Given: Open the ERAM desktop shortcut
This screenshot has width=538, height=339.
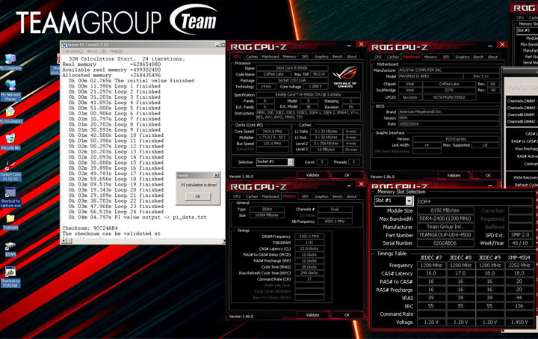Looking at the screenshot, I should tap(10, 248).
